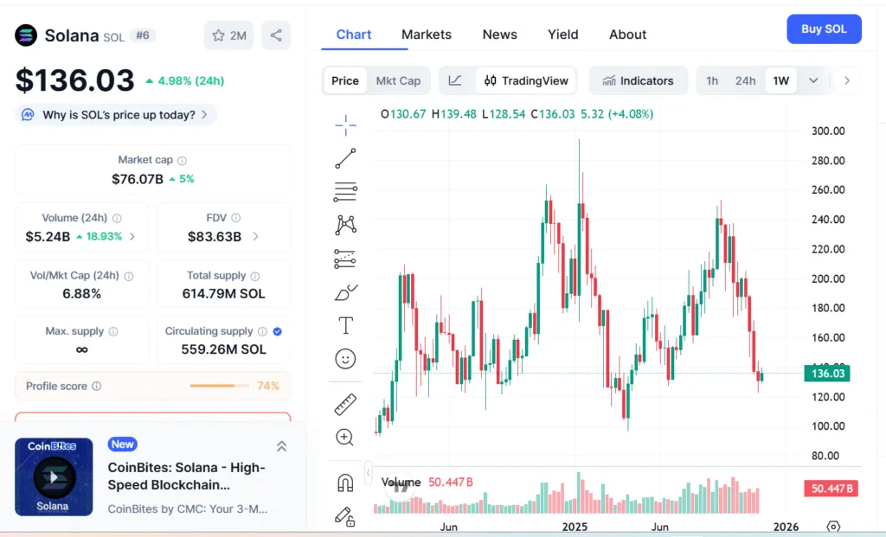Open the News tab
The height and width of the screenshot is (537, 886).
click(499, 35)
